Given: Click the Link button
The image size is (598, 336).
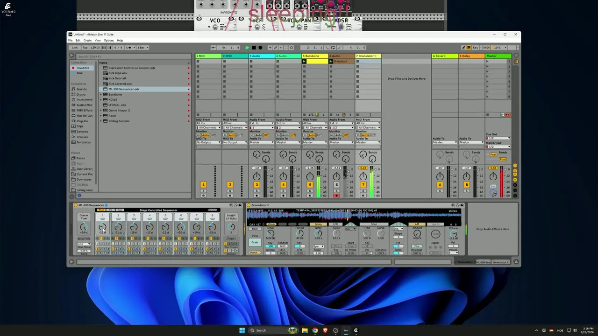Looking at the screenshot, I should pos(75,48).
